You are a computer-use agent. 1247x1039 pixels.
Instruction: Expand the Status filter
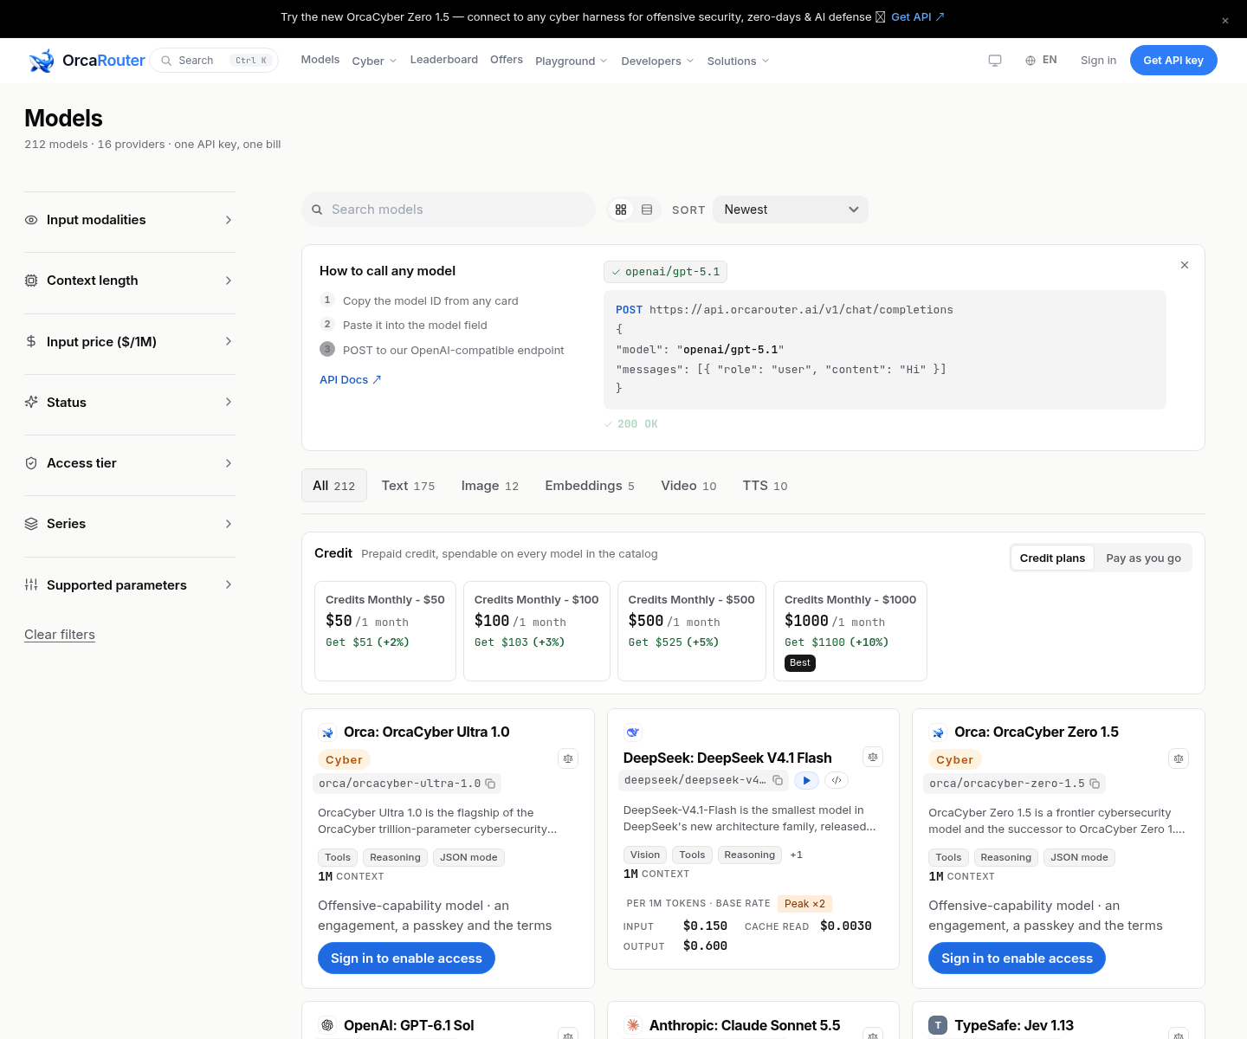point(130,402)
